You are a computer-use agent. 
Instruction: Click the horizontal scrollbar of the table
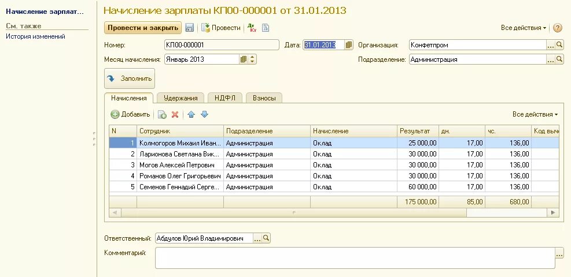[x=293, y=212]
